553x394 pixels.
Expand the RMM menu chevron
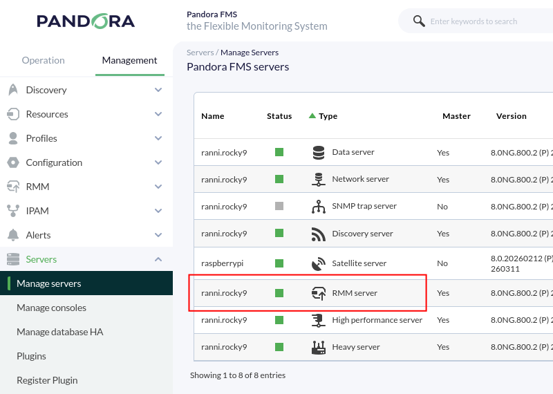pos(158,187)
